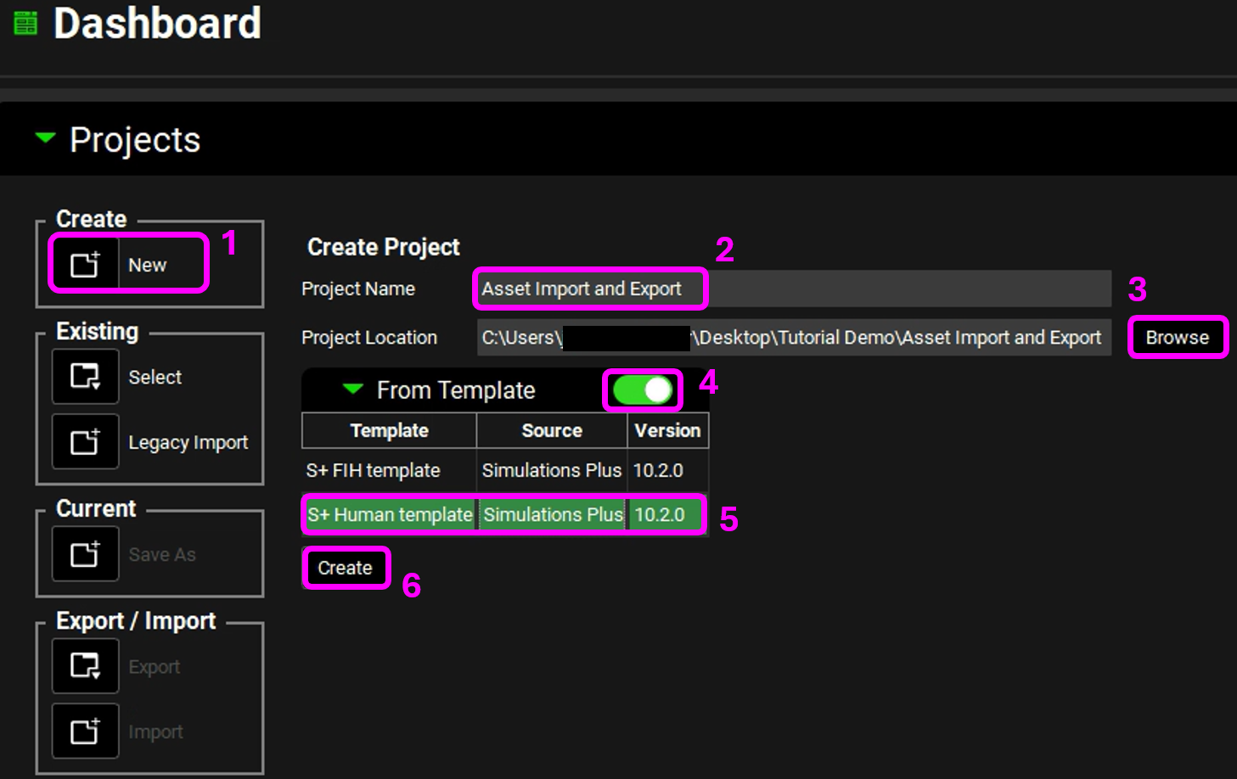The height and width of the screenshot is (779, 1237).
Task: Select the S+ Human template row
Action: 504,515
